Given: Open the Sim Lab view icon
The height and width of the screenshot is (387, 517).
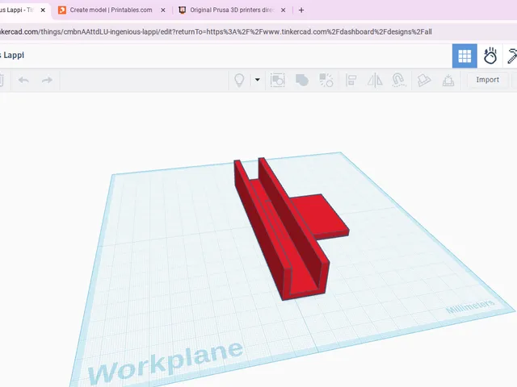Looking at the screenshot, I should click(490, 56).
